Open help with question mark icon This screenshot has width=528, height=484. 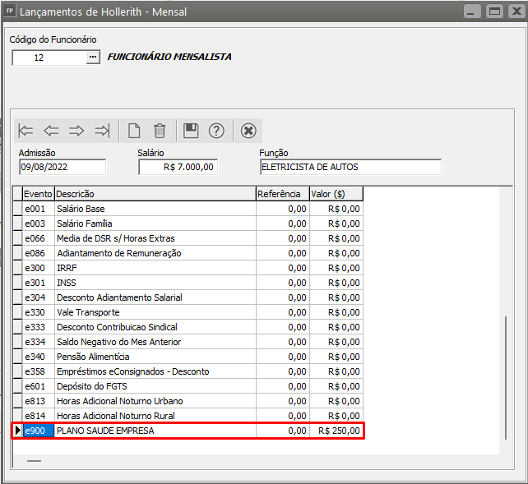(x=216, y=131)
